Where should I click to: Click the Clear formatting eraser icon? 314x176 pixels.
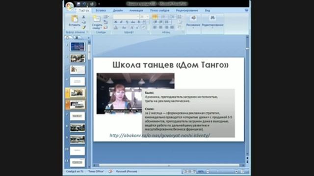click(144, 27)
